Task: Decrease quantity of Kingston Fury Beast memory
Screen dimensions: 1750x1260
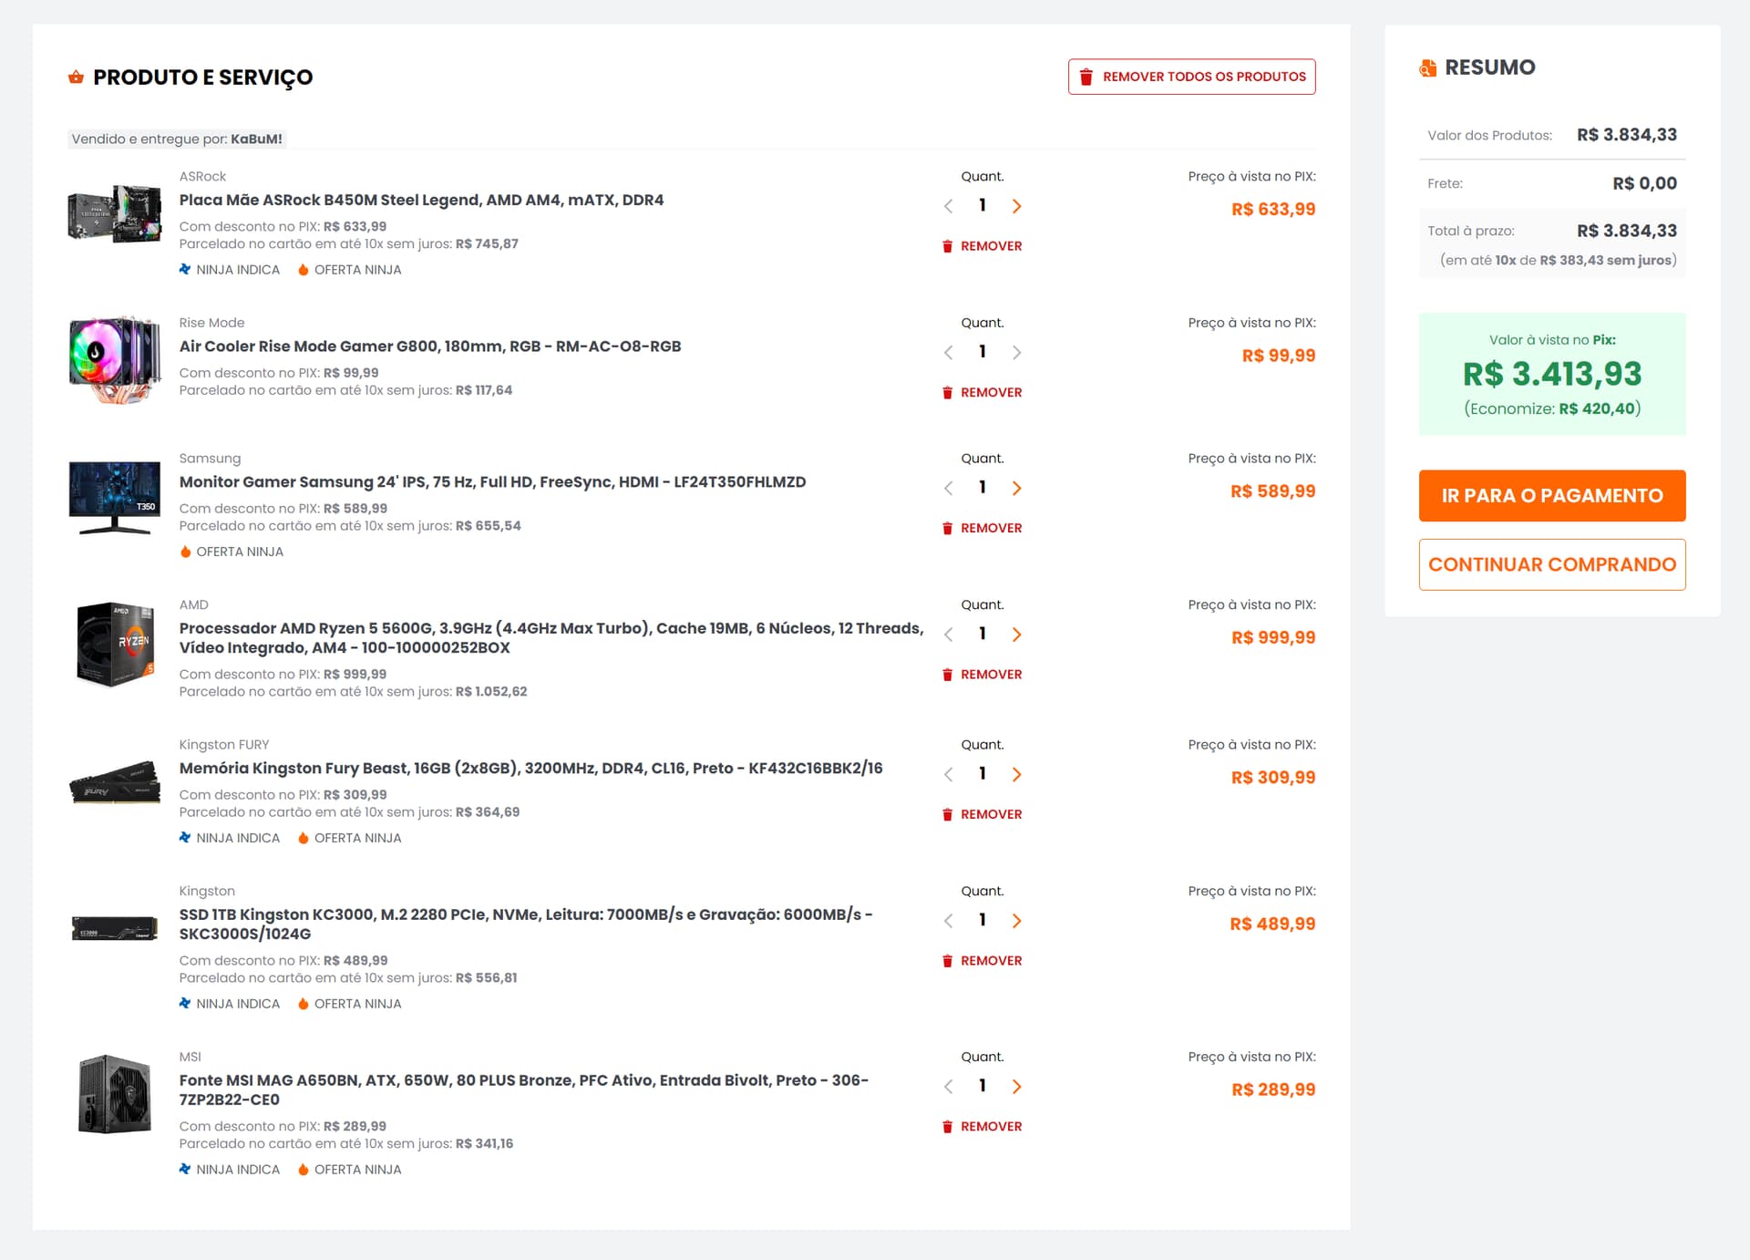Action: point(948,775)
